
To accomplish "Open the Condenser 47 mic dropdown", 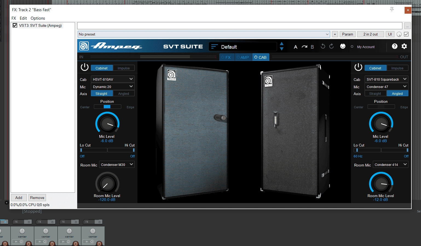I will tap(387, 87).
